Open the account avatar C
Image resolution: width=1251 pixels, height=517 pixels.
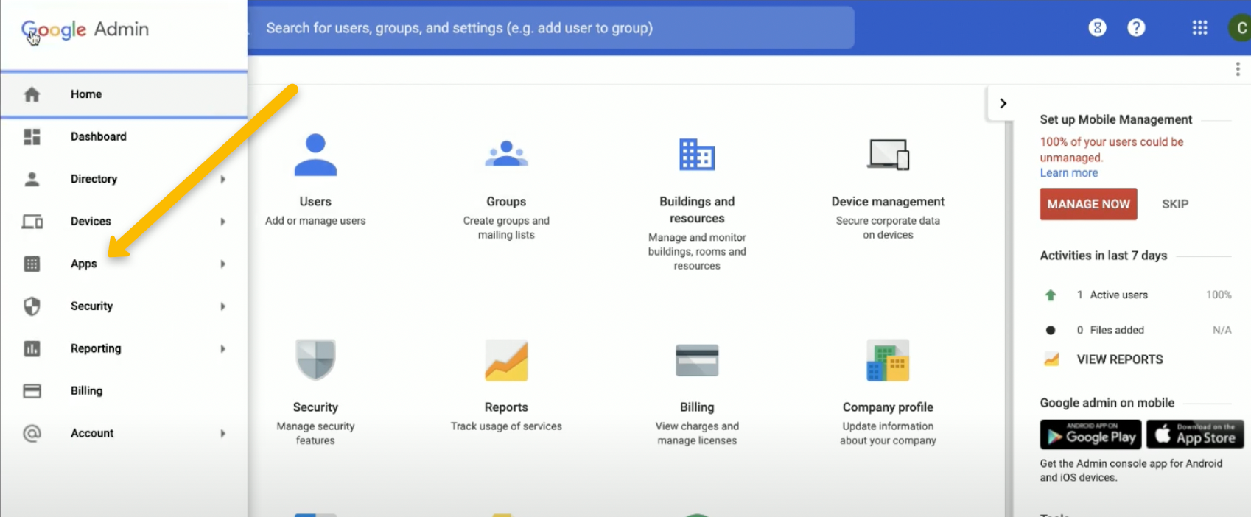(x=1239, y=28)
